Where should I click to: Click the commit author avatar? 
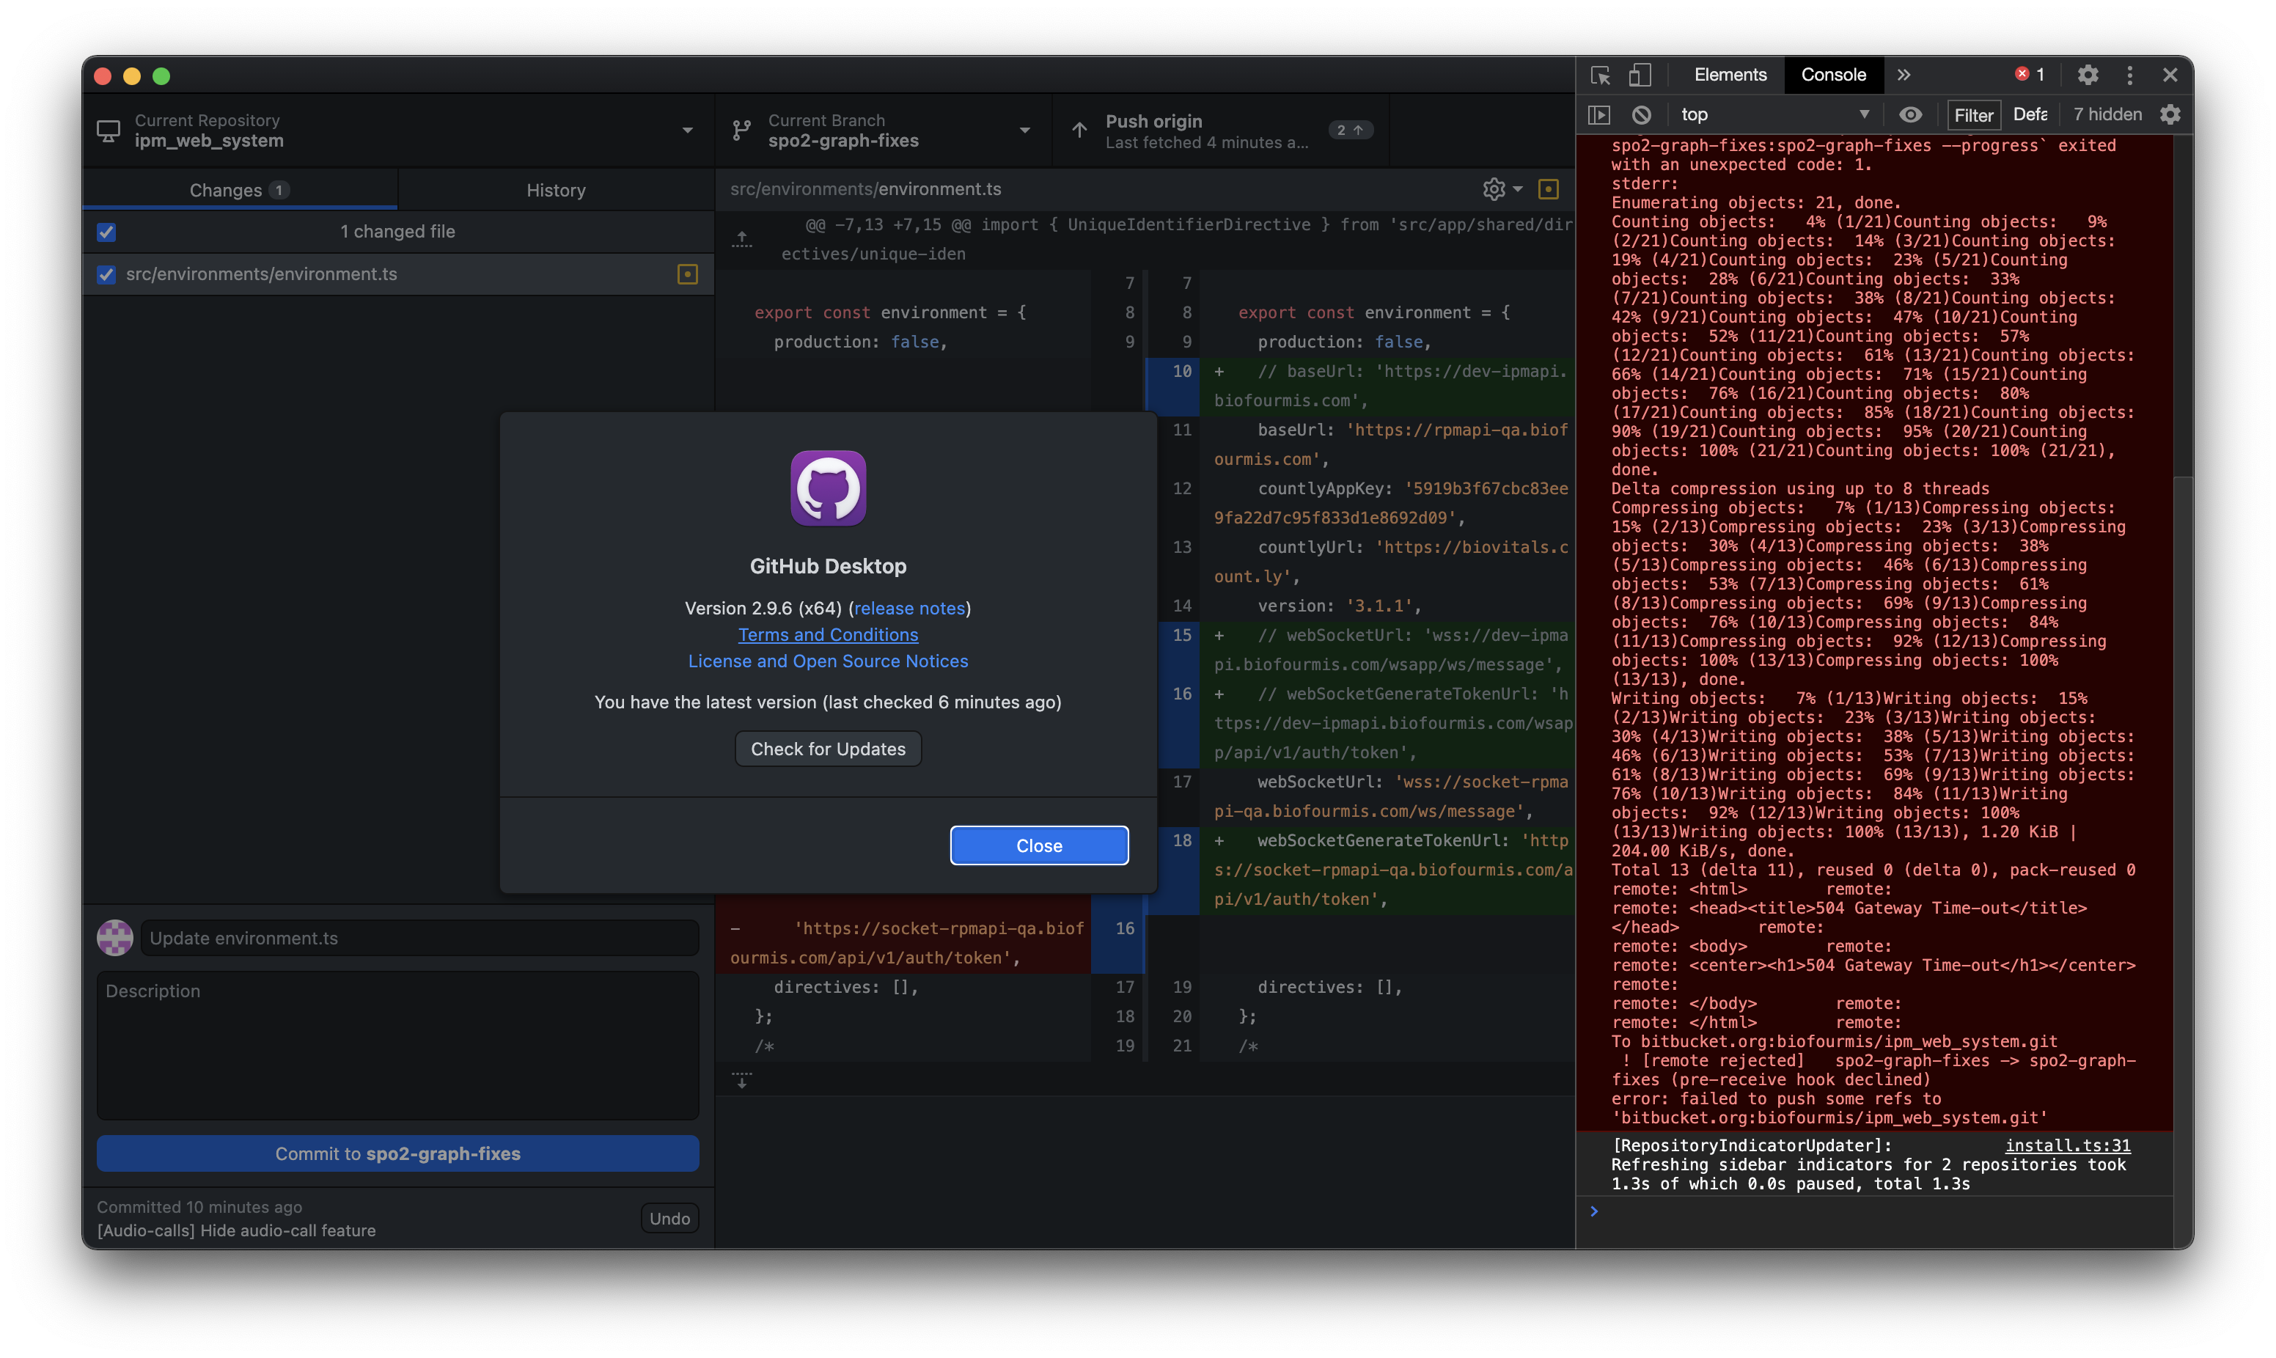point(115,938)
